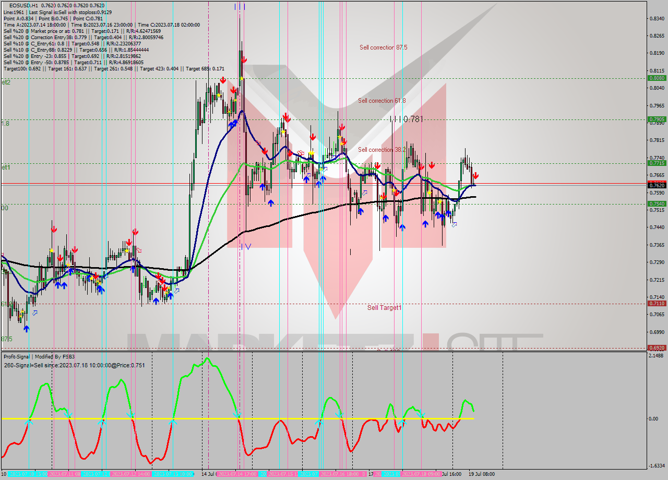Click the black 0.7620 current price tag
668x480 pixels.
[657, 185]
